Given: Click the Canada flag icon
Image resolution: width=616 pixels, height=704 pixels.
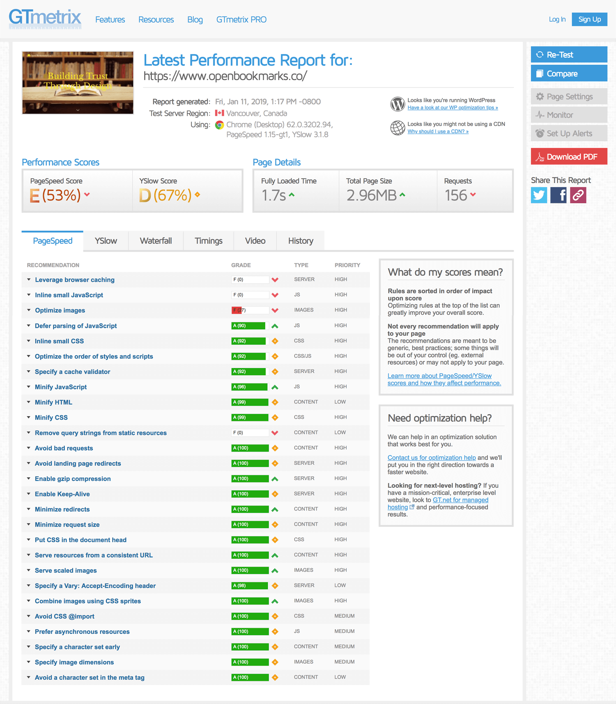Looking at the screenshot, I should [220, 113].
